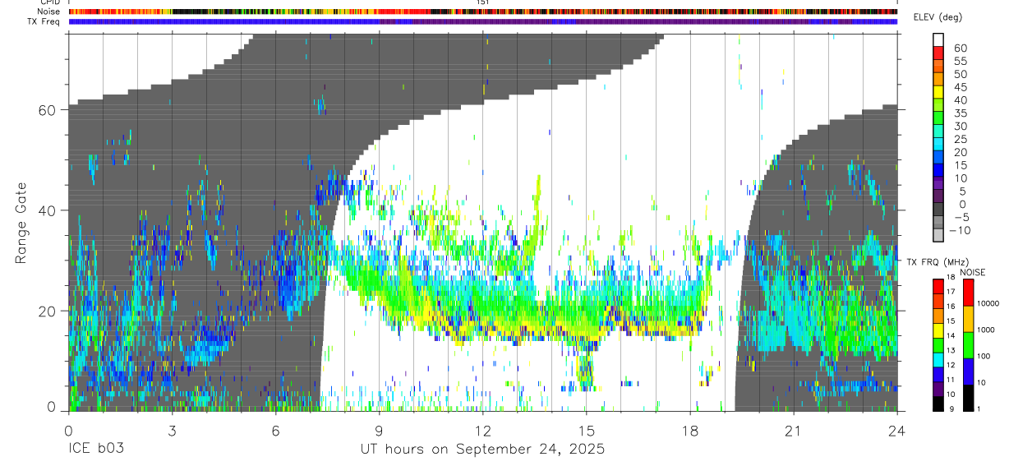This screenshot has height=466, width=1009.
Task: Pick the red top segment of the NOISE color bar
Action: tap(967, 293)
